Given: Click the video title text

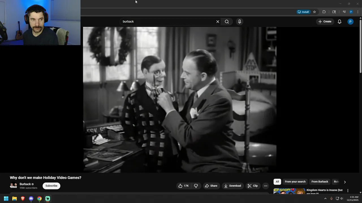Looking at the screenshot, I should [46, 178].
